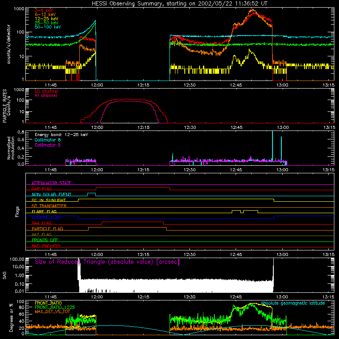Screen dimensions: 339x339
Task: Click the PARTICLE RATES Counts/s axis label
Action: tap(6, 106)
